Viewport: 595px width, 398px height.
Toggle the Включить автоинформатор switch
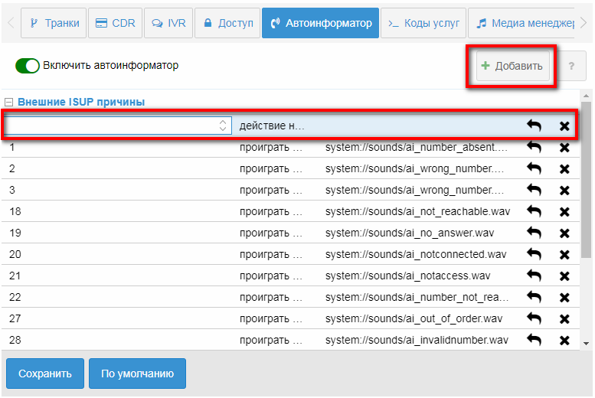click(28, 66)
